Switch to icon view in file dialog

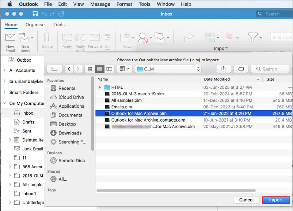pos(90,69)
